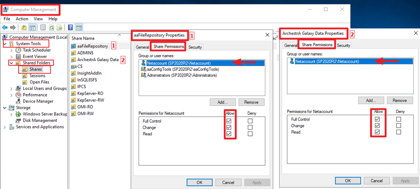Open the File menu
The height and width of the screenshot is (189, 420).
click(7, 19)
